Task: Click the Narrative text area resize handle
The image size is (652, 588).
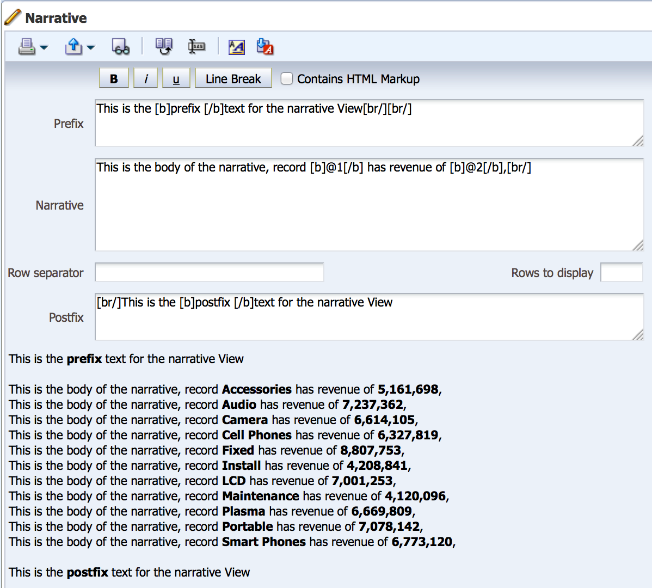Action: [x=637, y=246]
